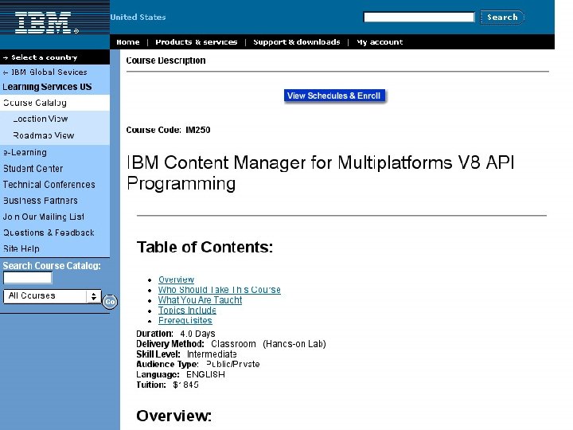This screenshot has height=430, width=573.
Task: Click the Duration 4.0 Days value
Action: tap(197, 334)
